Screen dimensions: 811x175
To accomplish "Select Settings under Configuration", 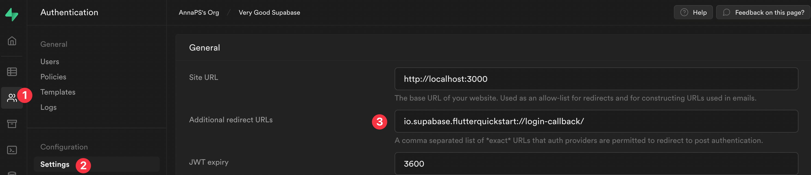I will (55, 164).
